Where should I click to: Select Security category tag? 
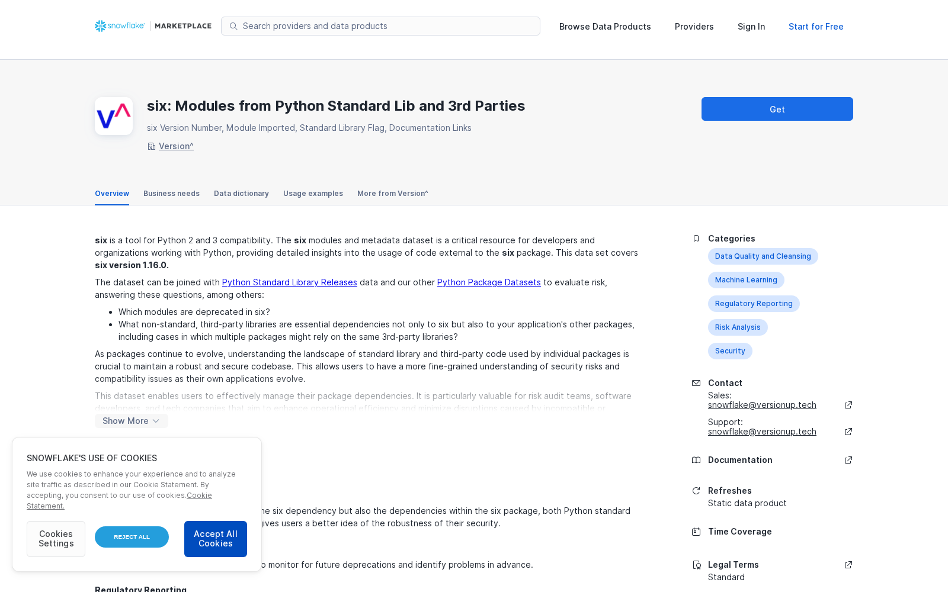click(x=730, y=351)
